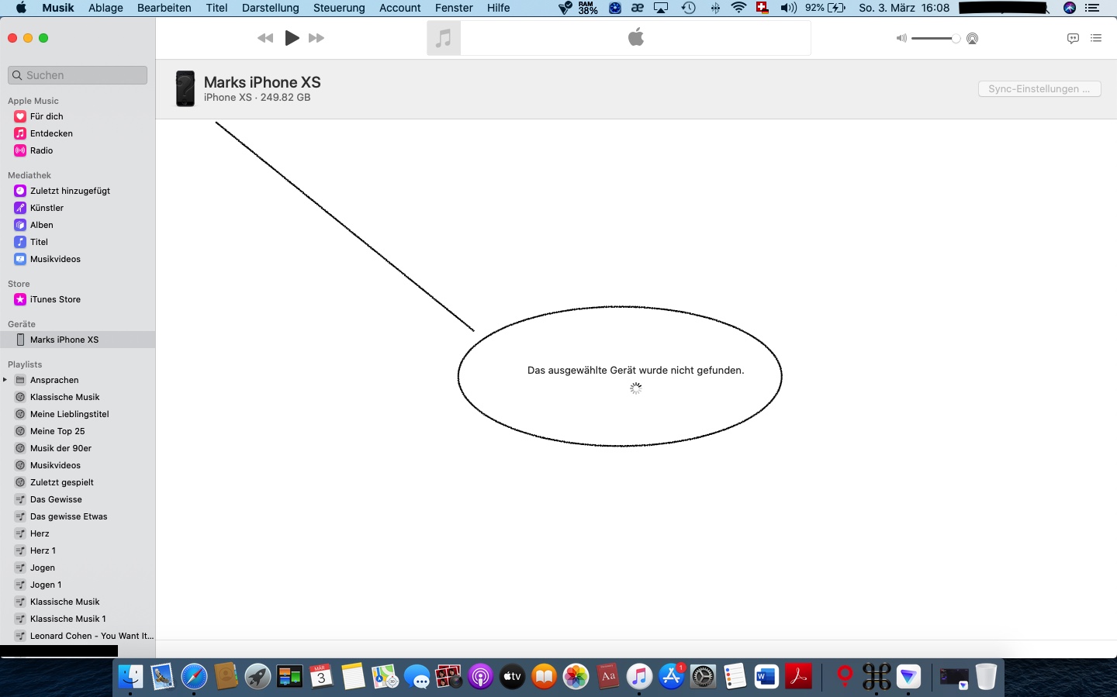Open Podcasts app from the Dock

coord(481,678)
